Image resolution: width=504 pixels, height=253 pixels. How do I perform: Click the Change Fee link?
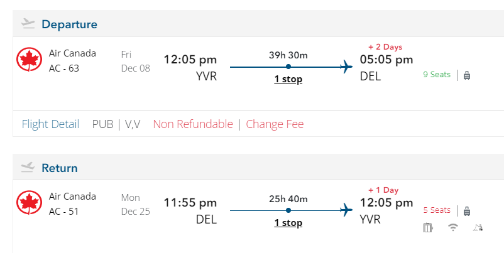(275, 124)
